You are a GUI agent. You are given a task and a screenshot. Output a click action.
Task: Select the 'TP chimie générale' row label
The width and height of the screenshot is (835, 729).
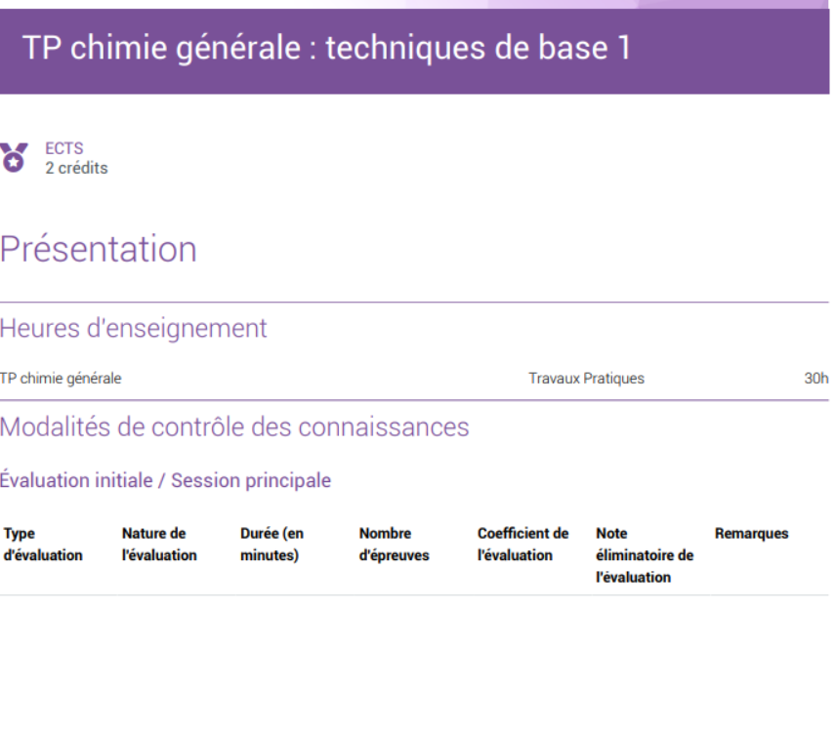click(x=61, y=379)
